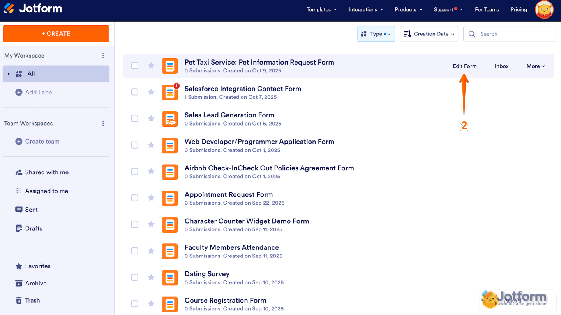Click the orange Create button

point(56,34)
